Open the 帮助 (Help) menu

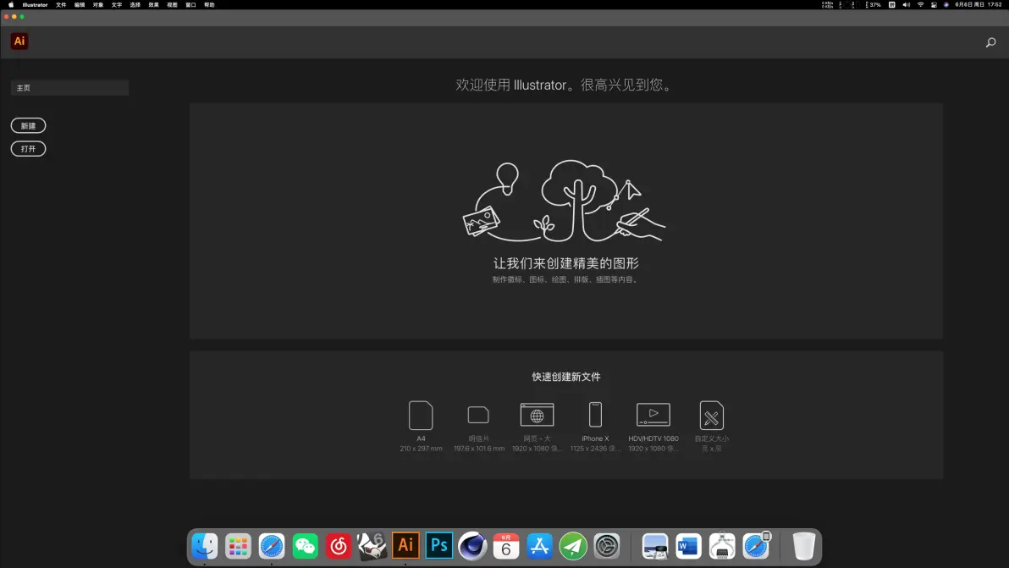[209, 4]
